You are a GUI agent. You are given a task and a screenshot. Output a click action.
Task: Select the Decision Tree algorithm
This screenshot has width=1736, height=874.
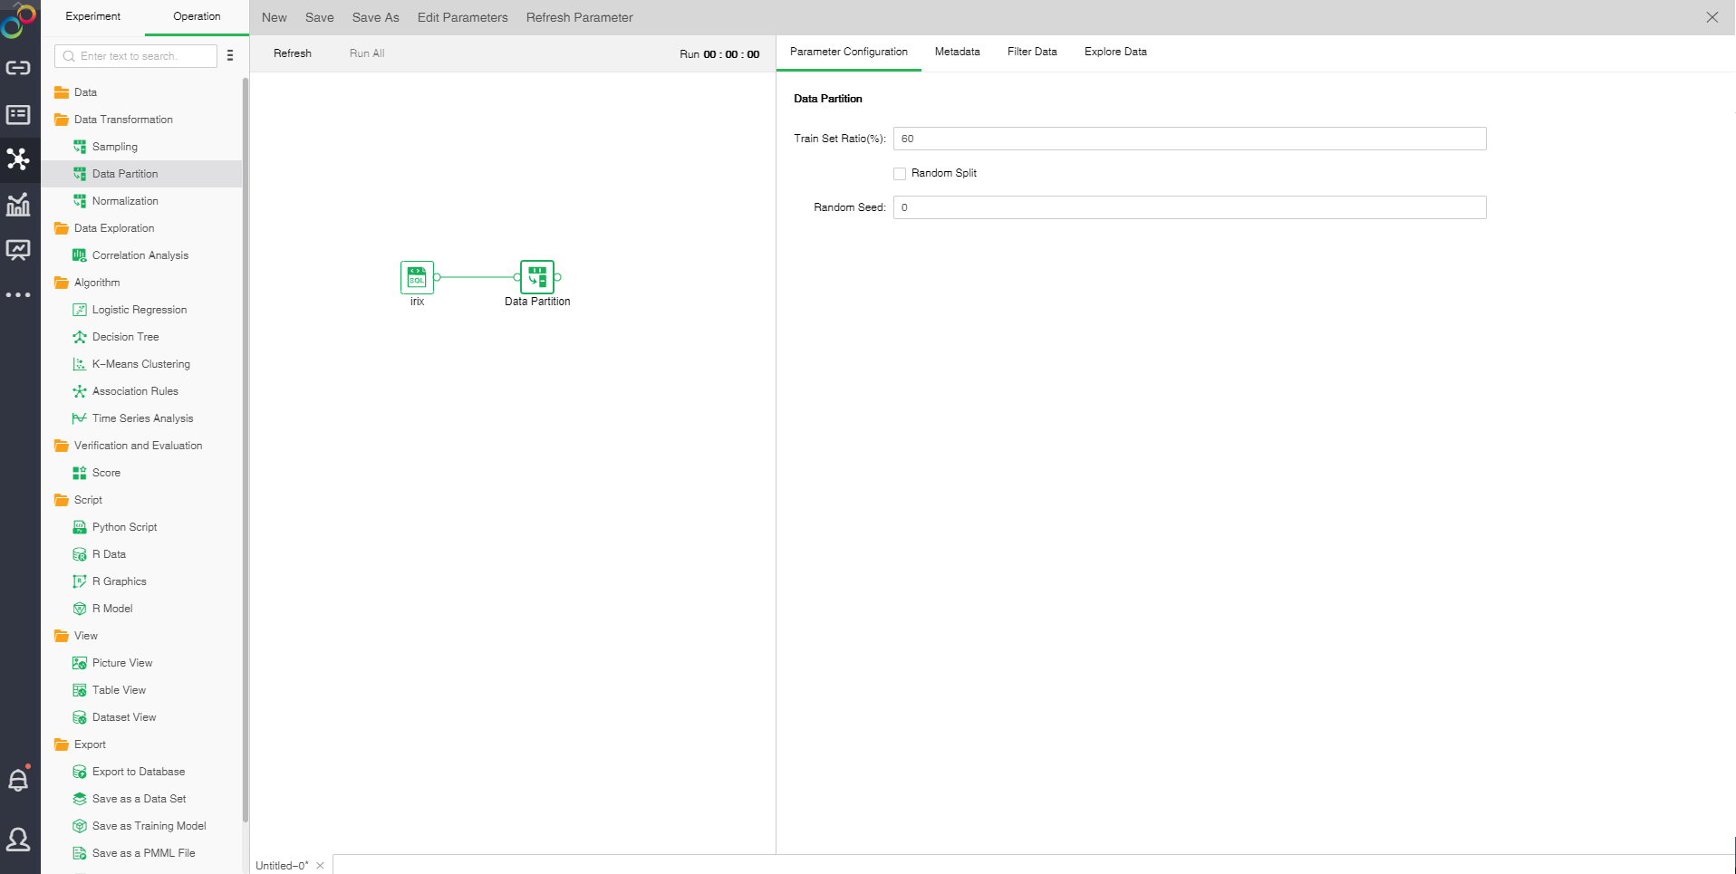125,337
